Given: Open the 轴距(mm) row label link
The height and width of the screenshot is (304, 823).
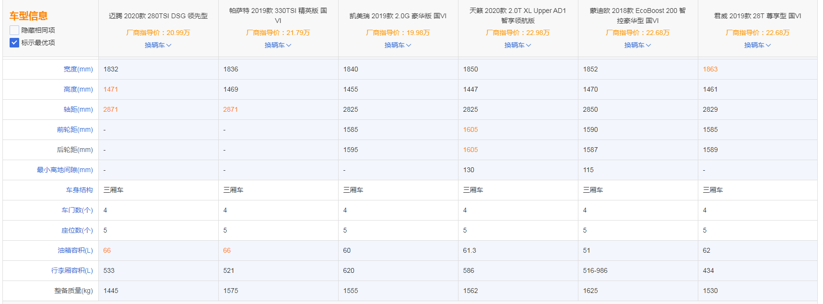Looking at the screenshot, I should click(x=78, y=109).
